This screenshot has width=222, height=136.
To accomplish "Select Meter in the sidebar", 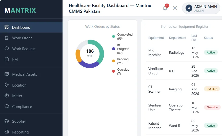I will (31, 96).
